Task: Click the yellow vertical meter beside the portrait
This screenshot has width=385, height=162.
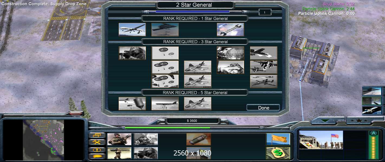Action: click(x=373, y=147)
